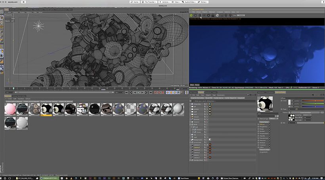This screenshot has height=180, width=325.
Task: Pause the Live Viewer render
Action: tap(200, 15)
